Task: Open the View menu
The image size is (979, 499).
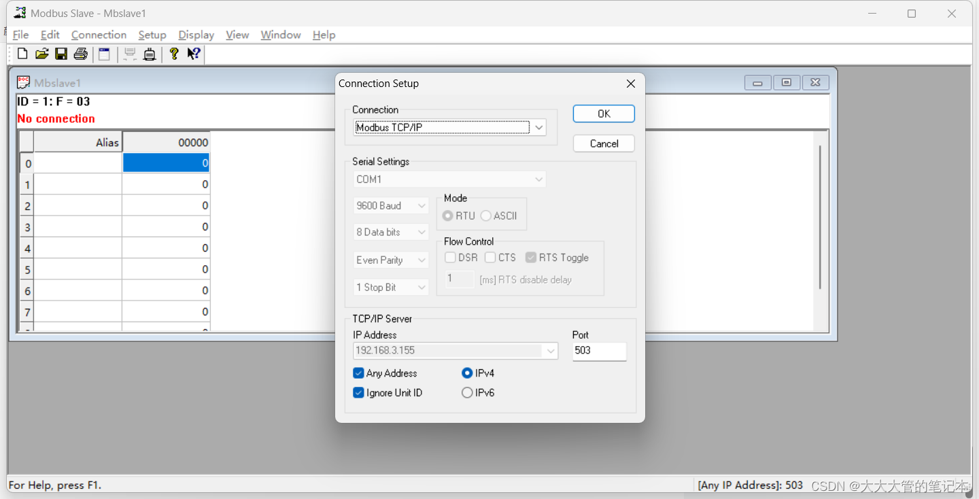Action: (237, 35)
